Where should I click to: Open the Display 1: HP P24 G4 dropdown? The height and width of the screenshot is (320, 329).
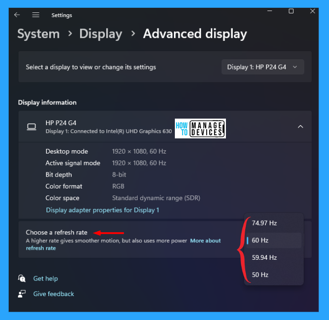263,67
